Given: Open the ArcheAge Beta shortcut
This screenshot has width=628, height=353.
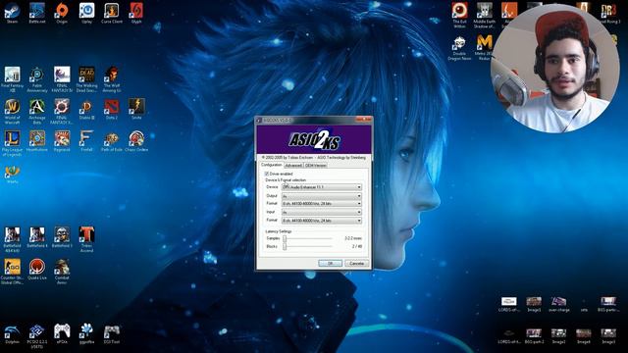Looking at the screenshot, I should point(37,112).
